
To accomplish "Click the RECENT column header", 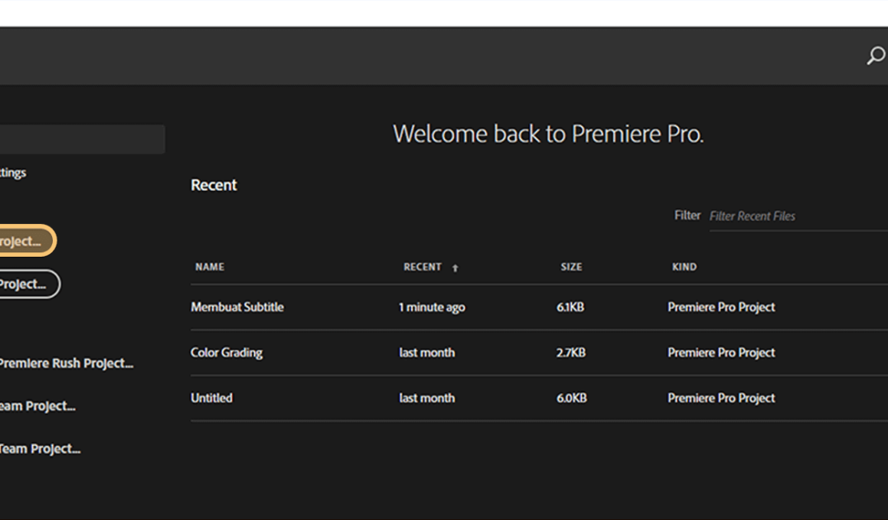I will [x=422, y=267].
